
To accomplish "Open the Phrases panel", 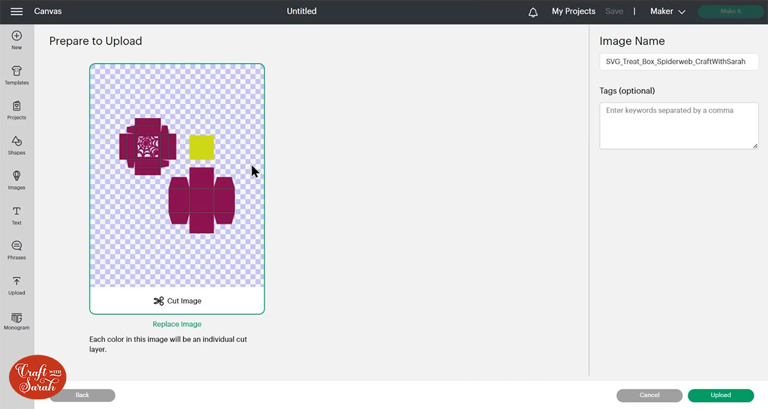I will click(17, 251).
